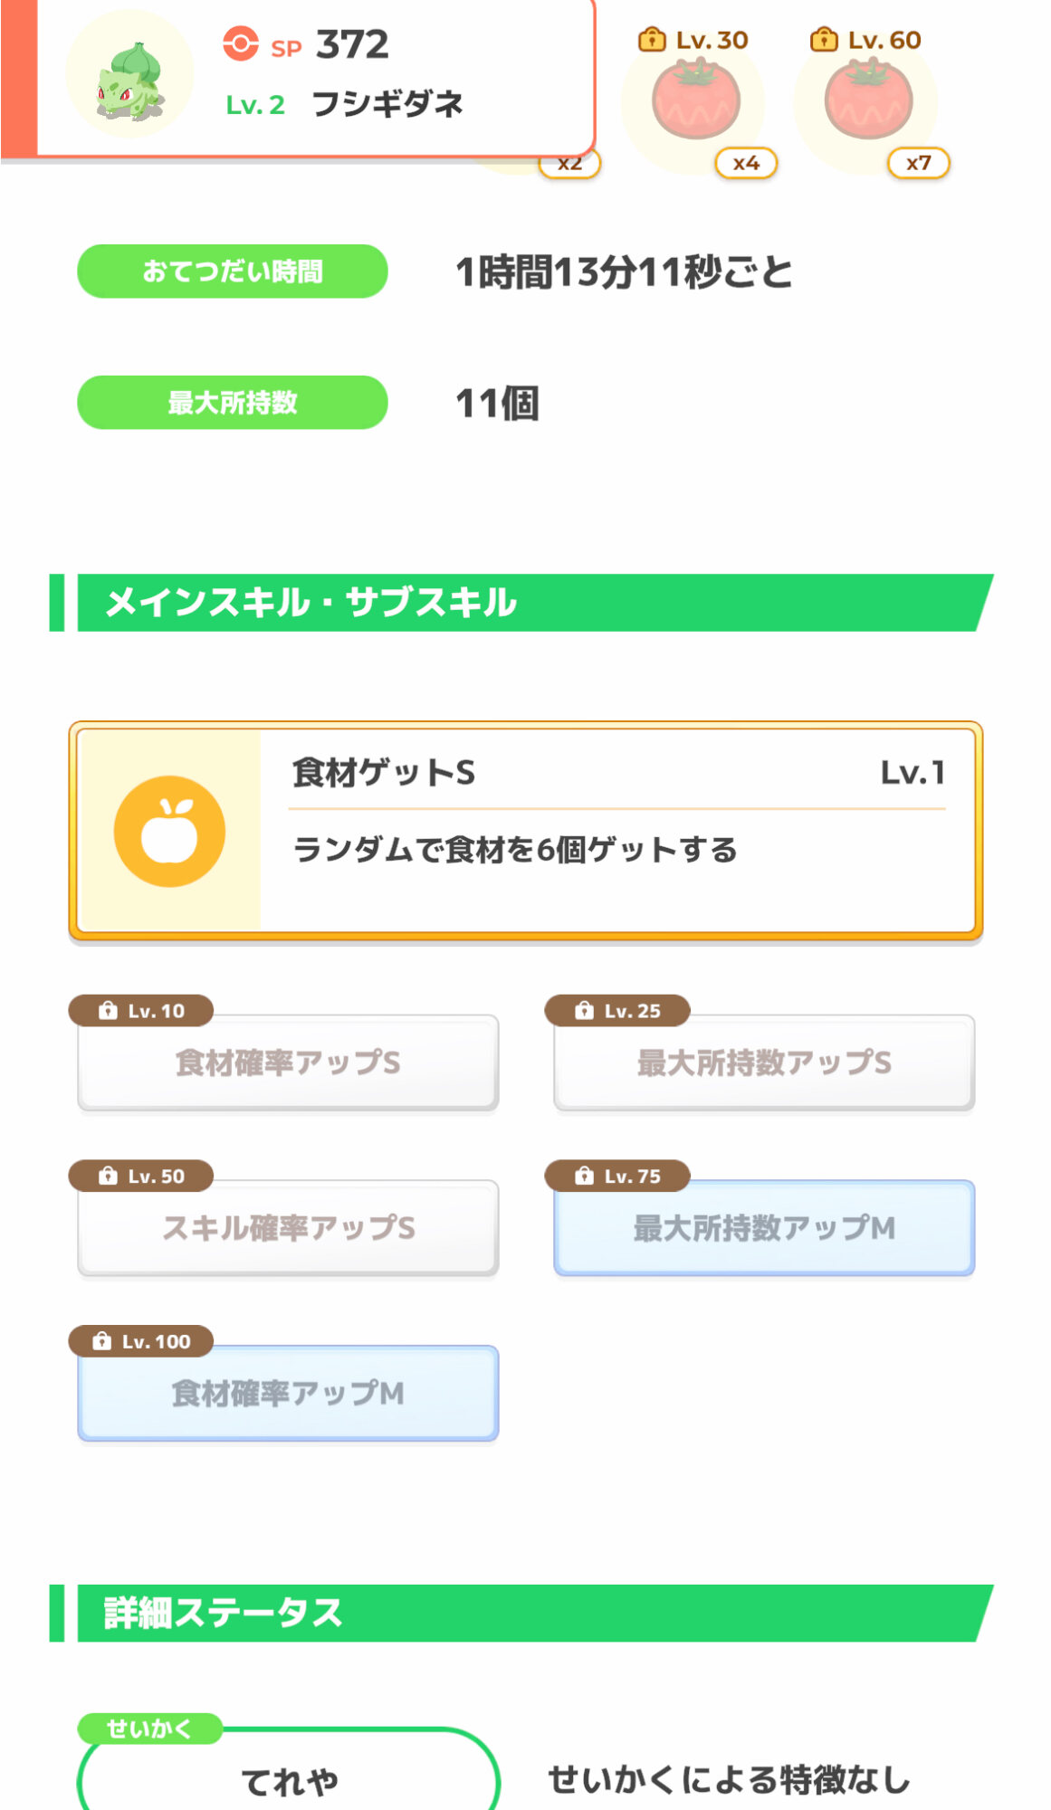Tap the 詳細ステータス section header
Image resolution: width=1051 pixels, height=1810 pixels.
click(525, 1613)
